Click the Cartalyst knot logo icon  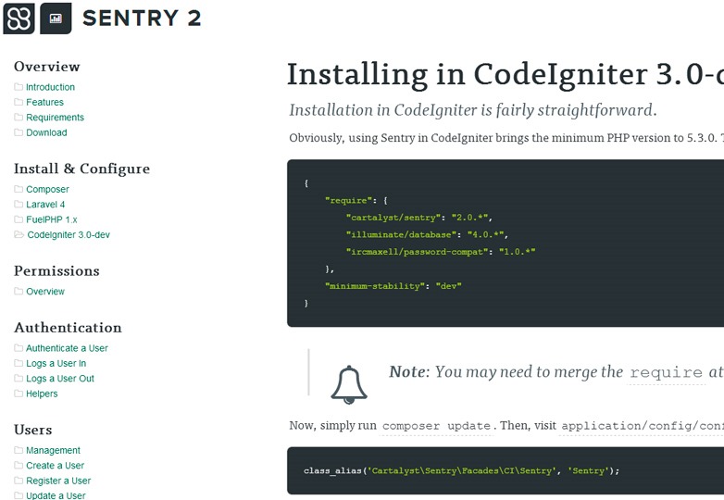[19, 18]
